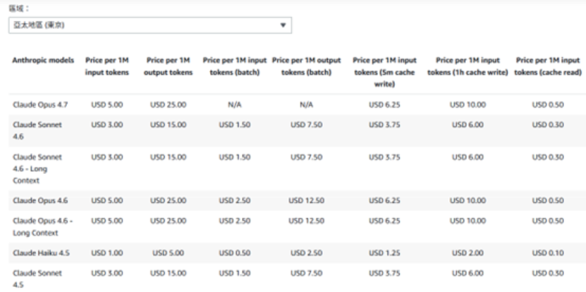
Task: Click Claude Opus 4.6 batch output USD 12.50
Action: point(307,200)
